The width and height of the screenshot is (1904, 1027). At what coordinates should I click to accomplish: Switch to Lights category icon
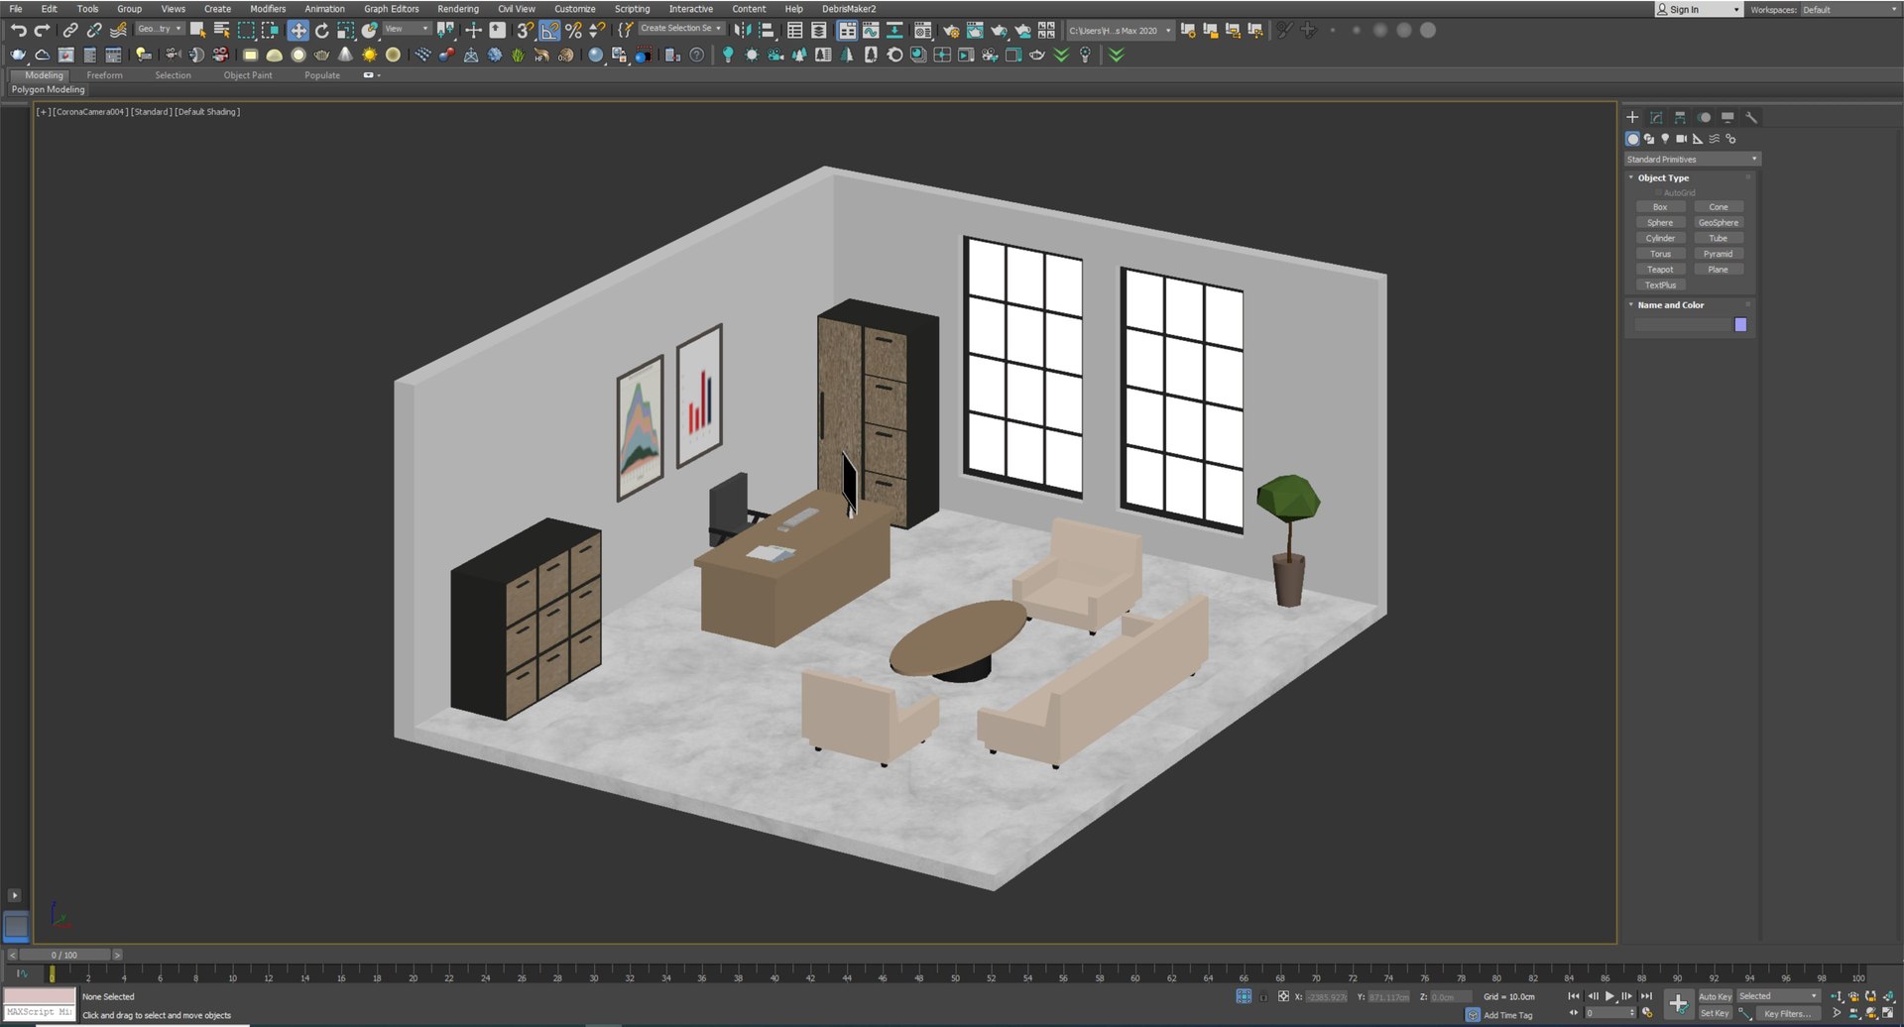[x=1665, y=139]
